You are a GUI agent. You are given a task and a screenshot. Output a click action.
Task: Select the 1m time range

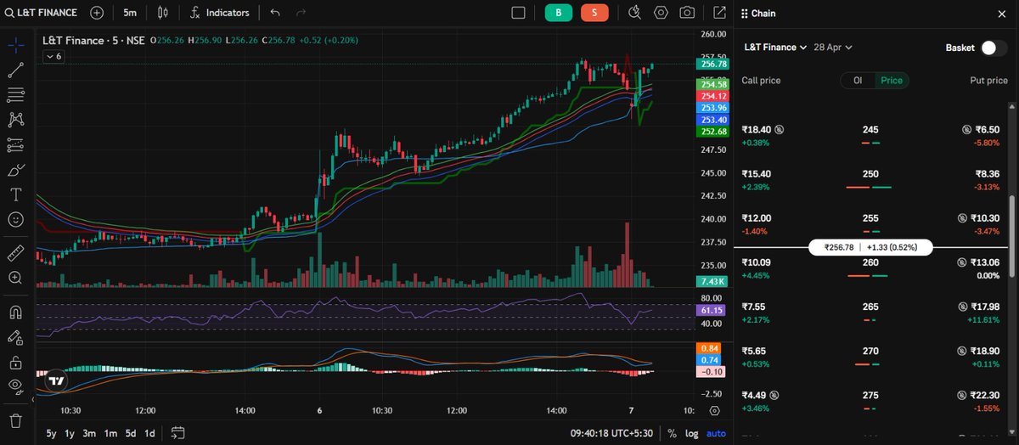(x=110, y=433)
